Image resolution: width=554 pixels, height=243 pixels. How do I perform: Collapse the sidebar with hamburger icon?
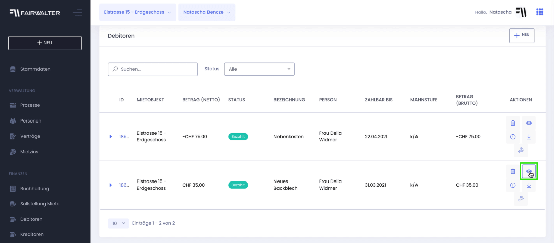[x=77, y=13]
